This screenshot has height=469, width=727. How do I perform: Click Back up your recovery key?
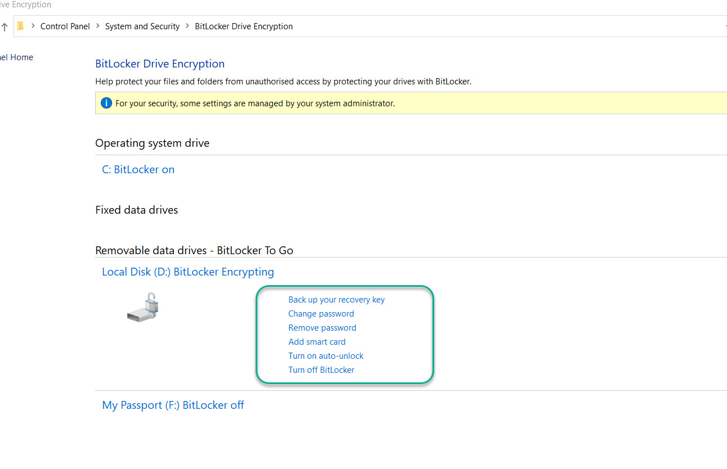[337, 300]
